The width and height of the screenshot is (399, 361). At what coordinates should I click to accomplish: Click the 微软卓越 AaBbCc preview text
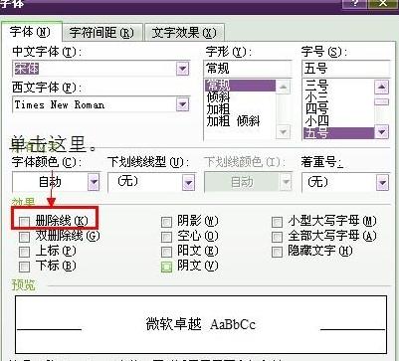tap(201, 324)
